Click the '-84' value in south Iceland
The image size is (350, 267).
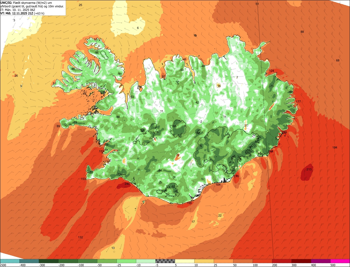[160, 170]
